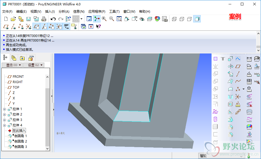Click the model tree scroll down arrow
261x159 pixels.
click(48, 149)
